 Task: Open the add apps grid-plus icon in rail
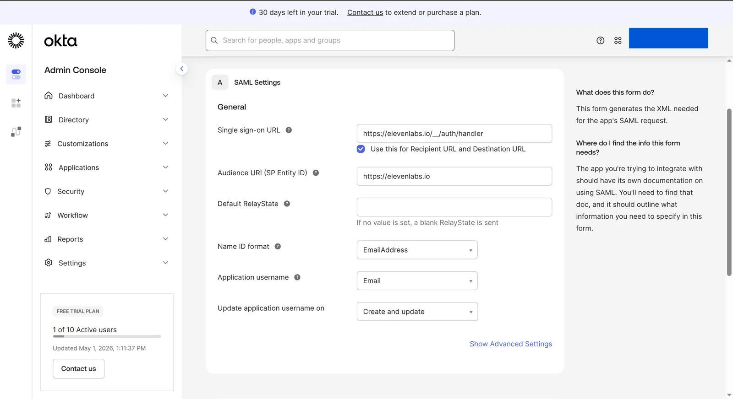tap(16, 103)
